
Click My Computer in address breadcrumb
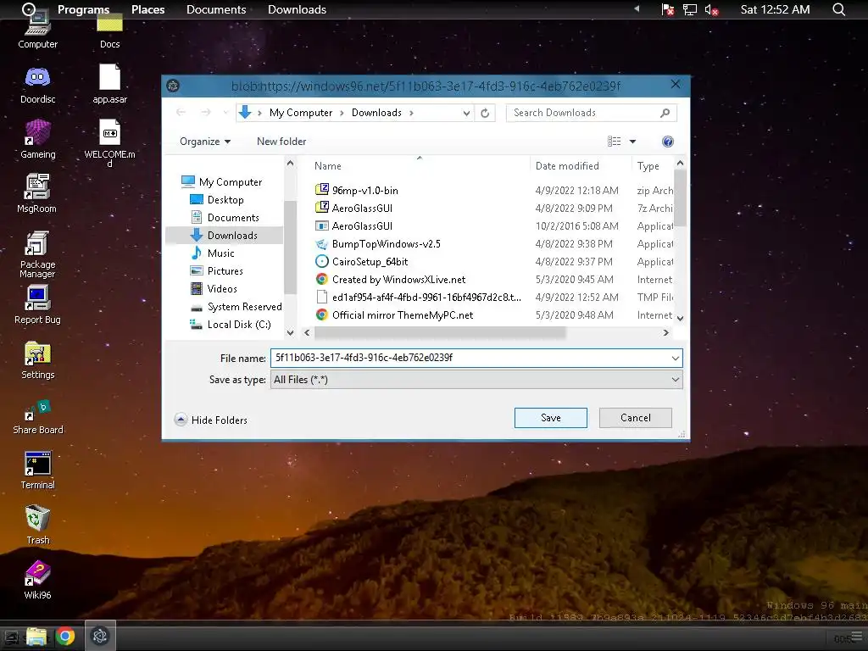301,113
